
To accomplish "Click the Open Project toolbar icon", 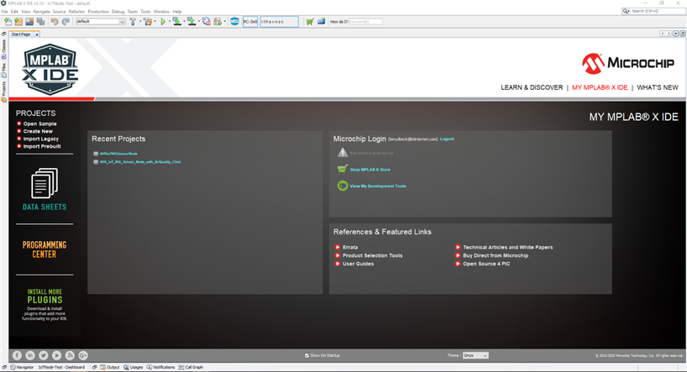I will pos(29,22).
